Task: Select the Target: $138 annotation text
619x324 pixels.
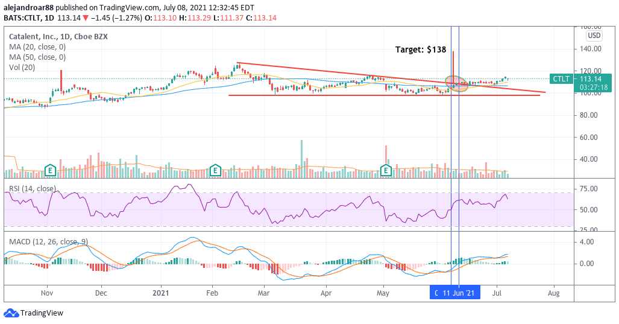Action: point(421,49)
